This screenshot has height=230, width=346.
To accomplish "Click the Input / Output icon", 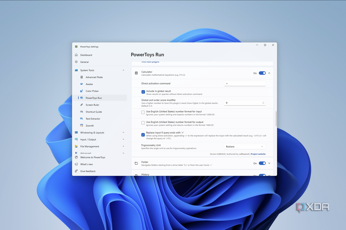I will [x=76, y=140].
